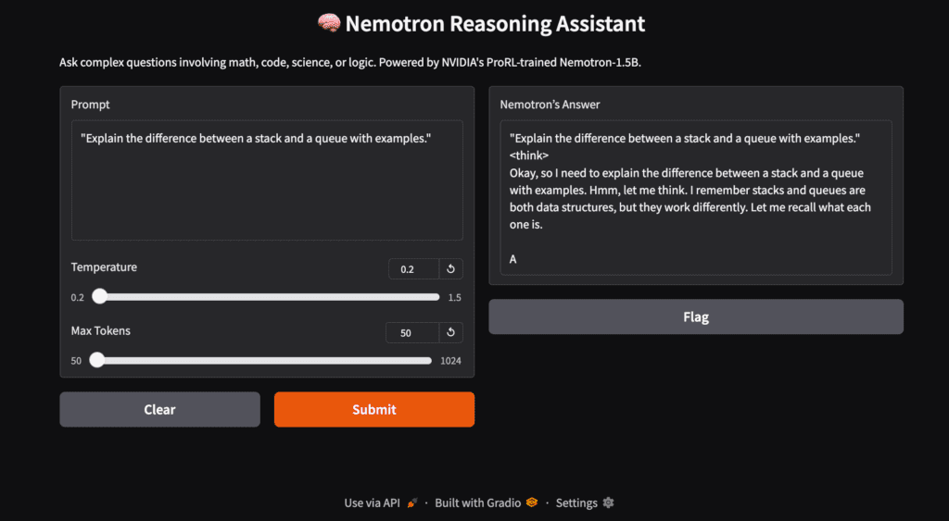Click the <think> tag in the answer
The height and width of the screenshot is (521, 949).
pos(529,155)
